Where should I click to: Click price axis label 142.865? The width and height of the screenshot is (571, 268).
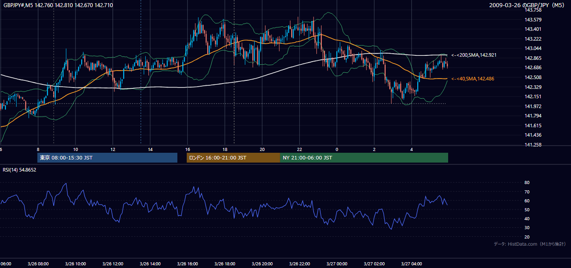point(533,58)
